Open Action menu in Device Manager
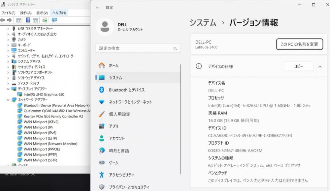 (x=26, y=13)
